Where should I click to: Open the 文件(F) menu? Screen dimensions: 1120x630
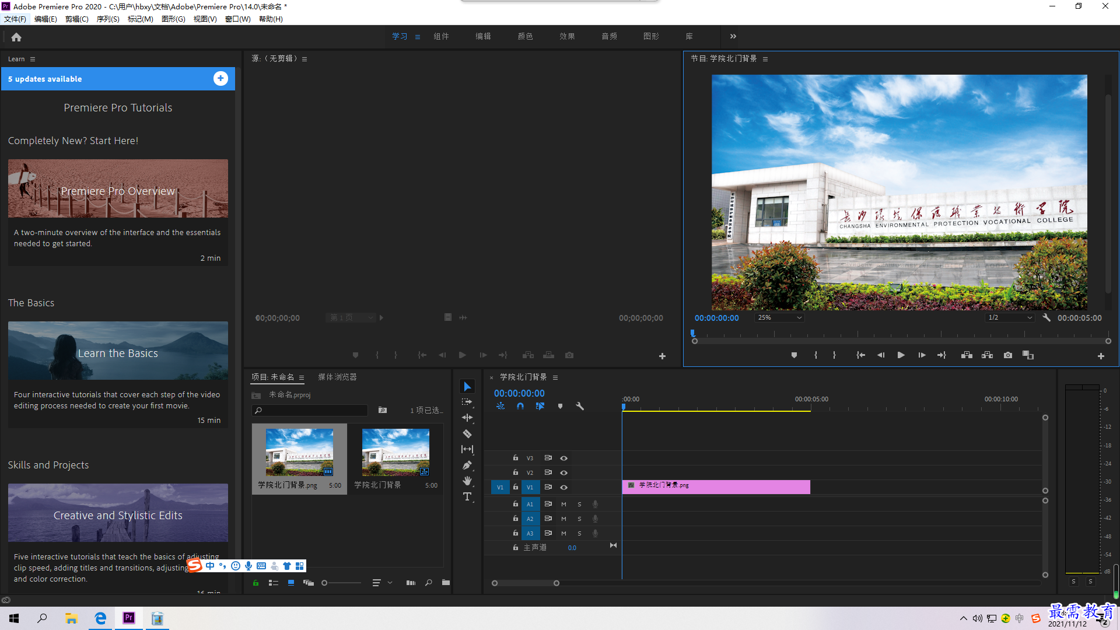(15, 19)
